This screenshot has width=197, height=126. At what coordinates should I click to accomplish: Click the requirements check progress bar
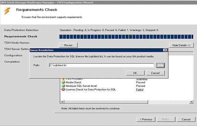(x=126, y=37)
